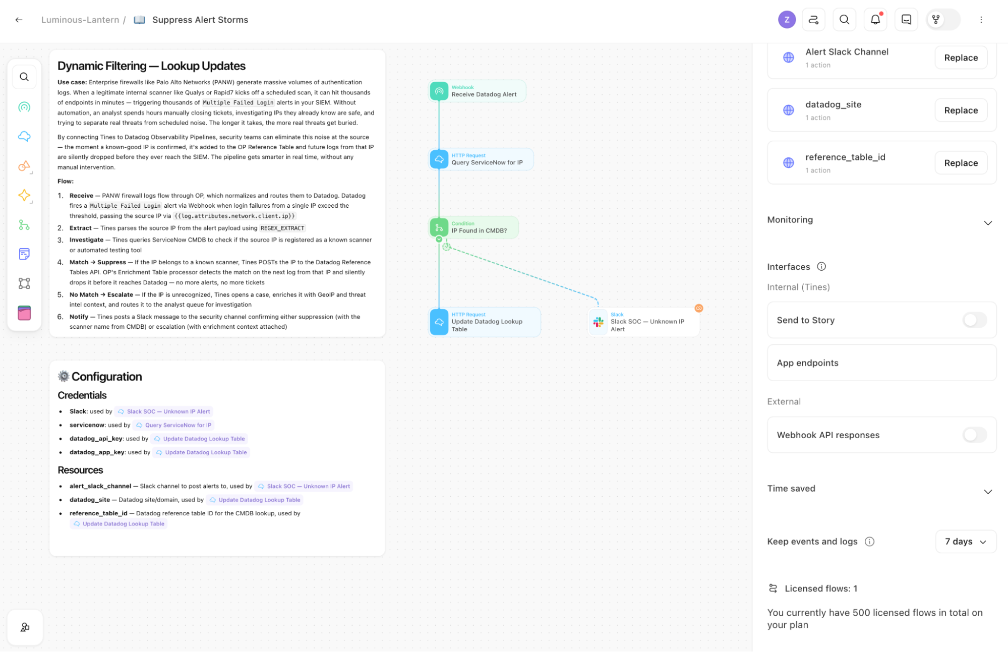Click the Suppress Alert Storms story title
Screen dimensions: 1008x652
(200, 20)
